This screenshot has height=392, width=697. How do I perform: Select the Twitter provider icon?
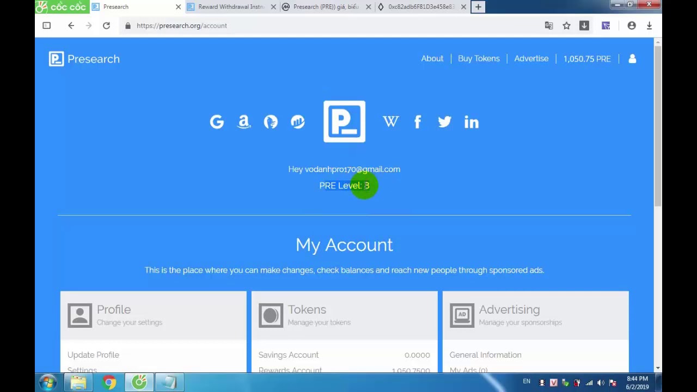coord(444,122)
